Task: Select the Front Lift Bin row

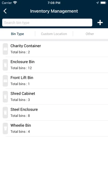Action: (54, 81)
